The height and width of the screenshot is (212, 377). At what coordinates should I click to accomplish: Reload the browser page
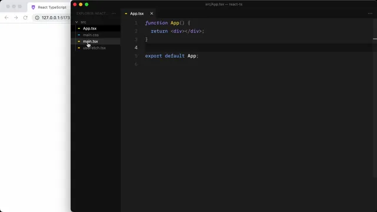coord(25,18)
